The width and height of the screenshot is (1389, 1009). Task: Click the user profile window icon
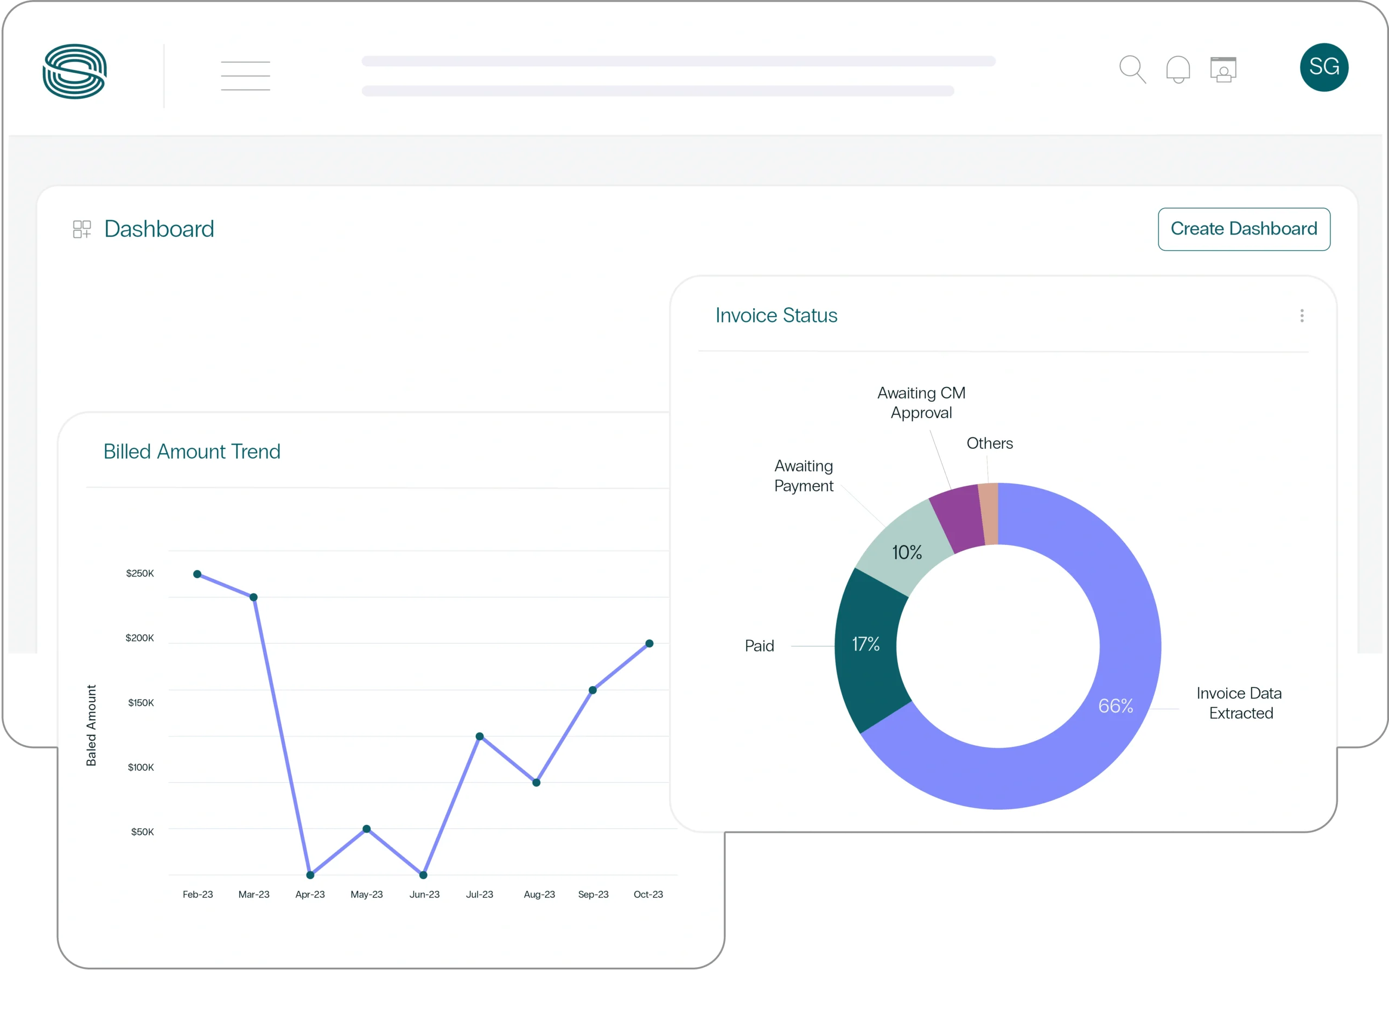[1223, 69]
